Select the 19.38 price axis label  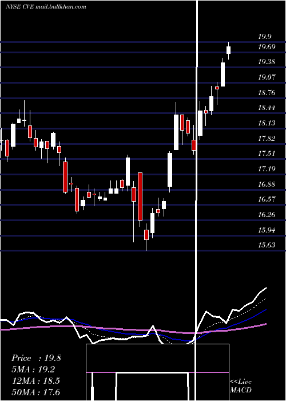pos(267,62)
